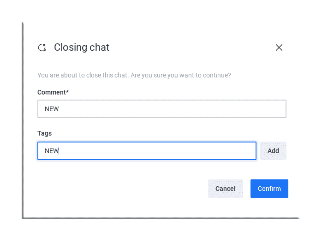Cancel the Closing chat dialog
This screenshot has width=322, height=243.
[225, 189]
